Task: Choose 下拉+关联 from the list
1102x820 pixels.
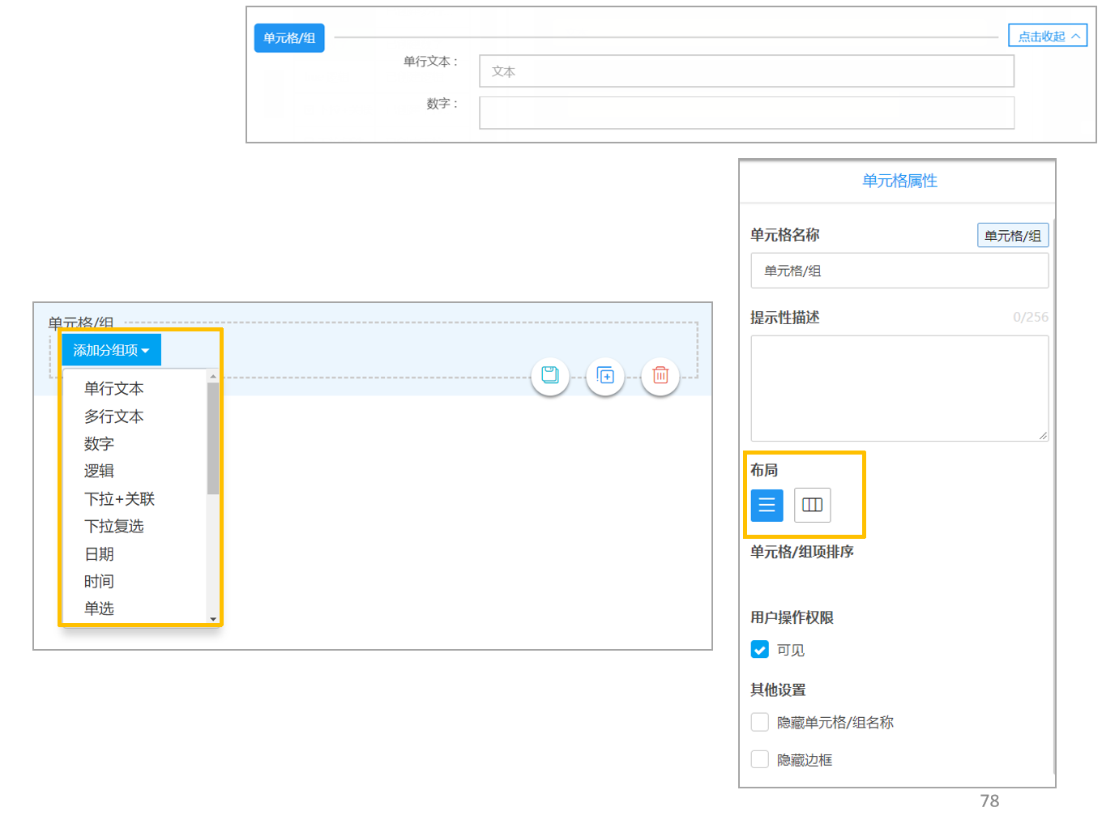Action: coord(119,499)
